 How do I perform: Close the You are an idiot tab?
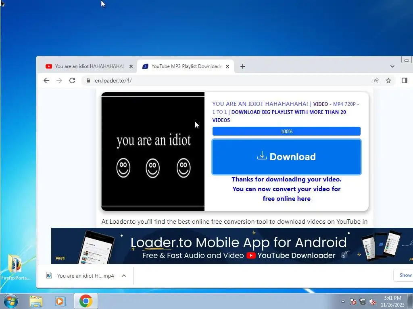[x=131, y=66]
